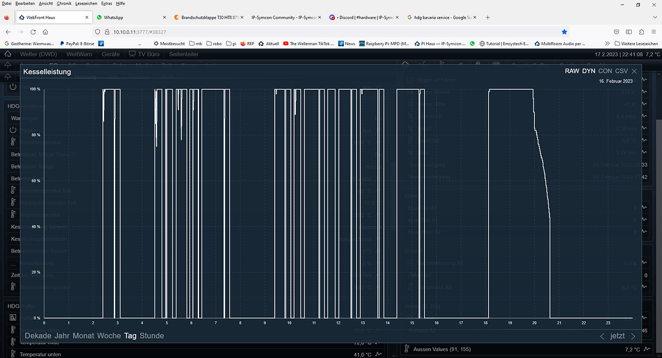Go to next day with right arrow
Viewport: 662px width, 358px height.
(633, 336)
